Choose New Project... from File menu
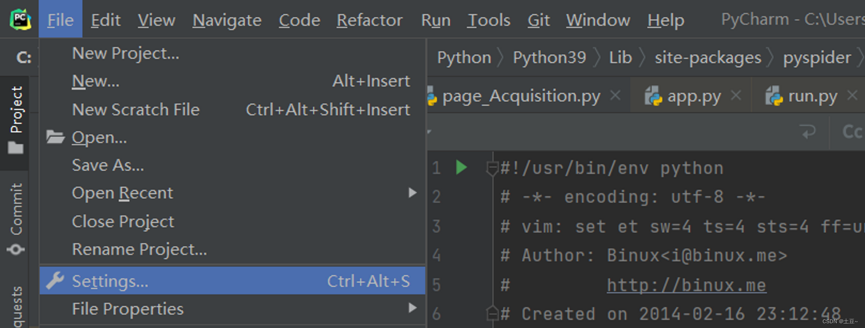This screenshot has height=328, width=865. click(233, 54)
